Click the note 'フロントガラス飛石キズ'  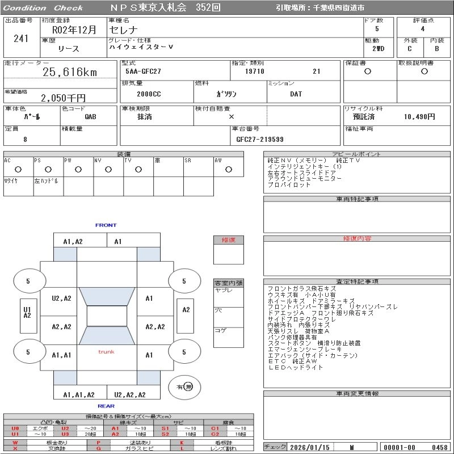click(301, 289)
